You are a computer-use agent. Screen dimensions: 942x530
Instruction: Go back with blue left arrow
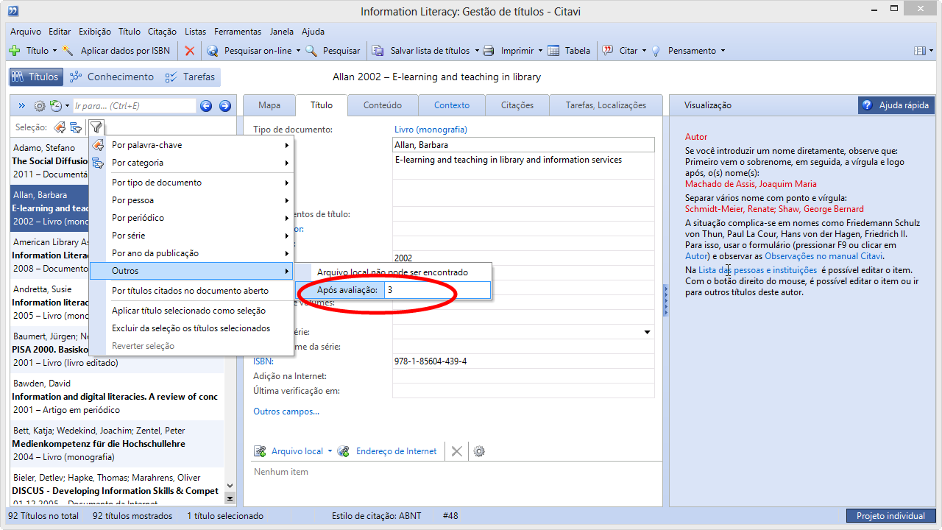point(206,106)
